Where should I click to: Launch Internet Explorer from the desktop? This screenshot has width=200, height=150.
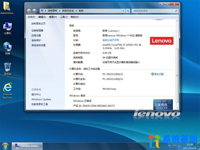7,91
